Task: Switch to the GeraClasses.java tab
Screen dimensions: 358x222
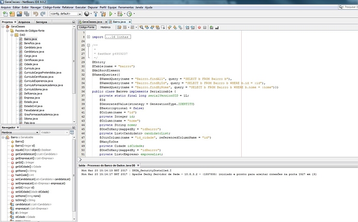Action: 91,22
